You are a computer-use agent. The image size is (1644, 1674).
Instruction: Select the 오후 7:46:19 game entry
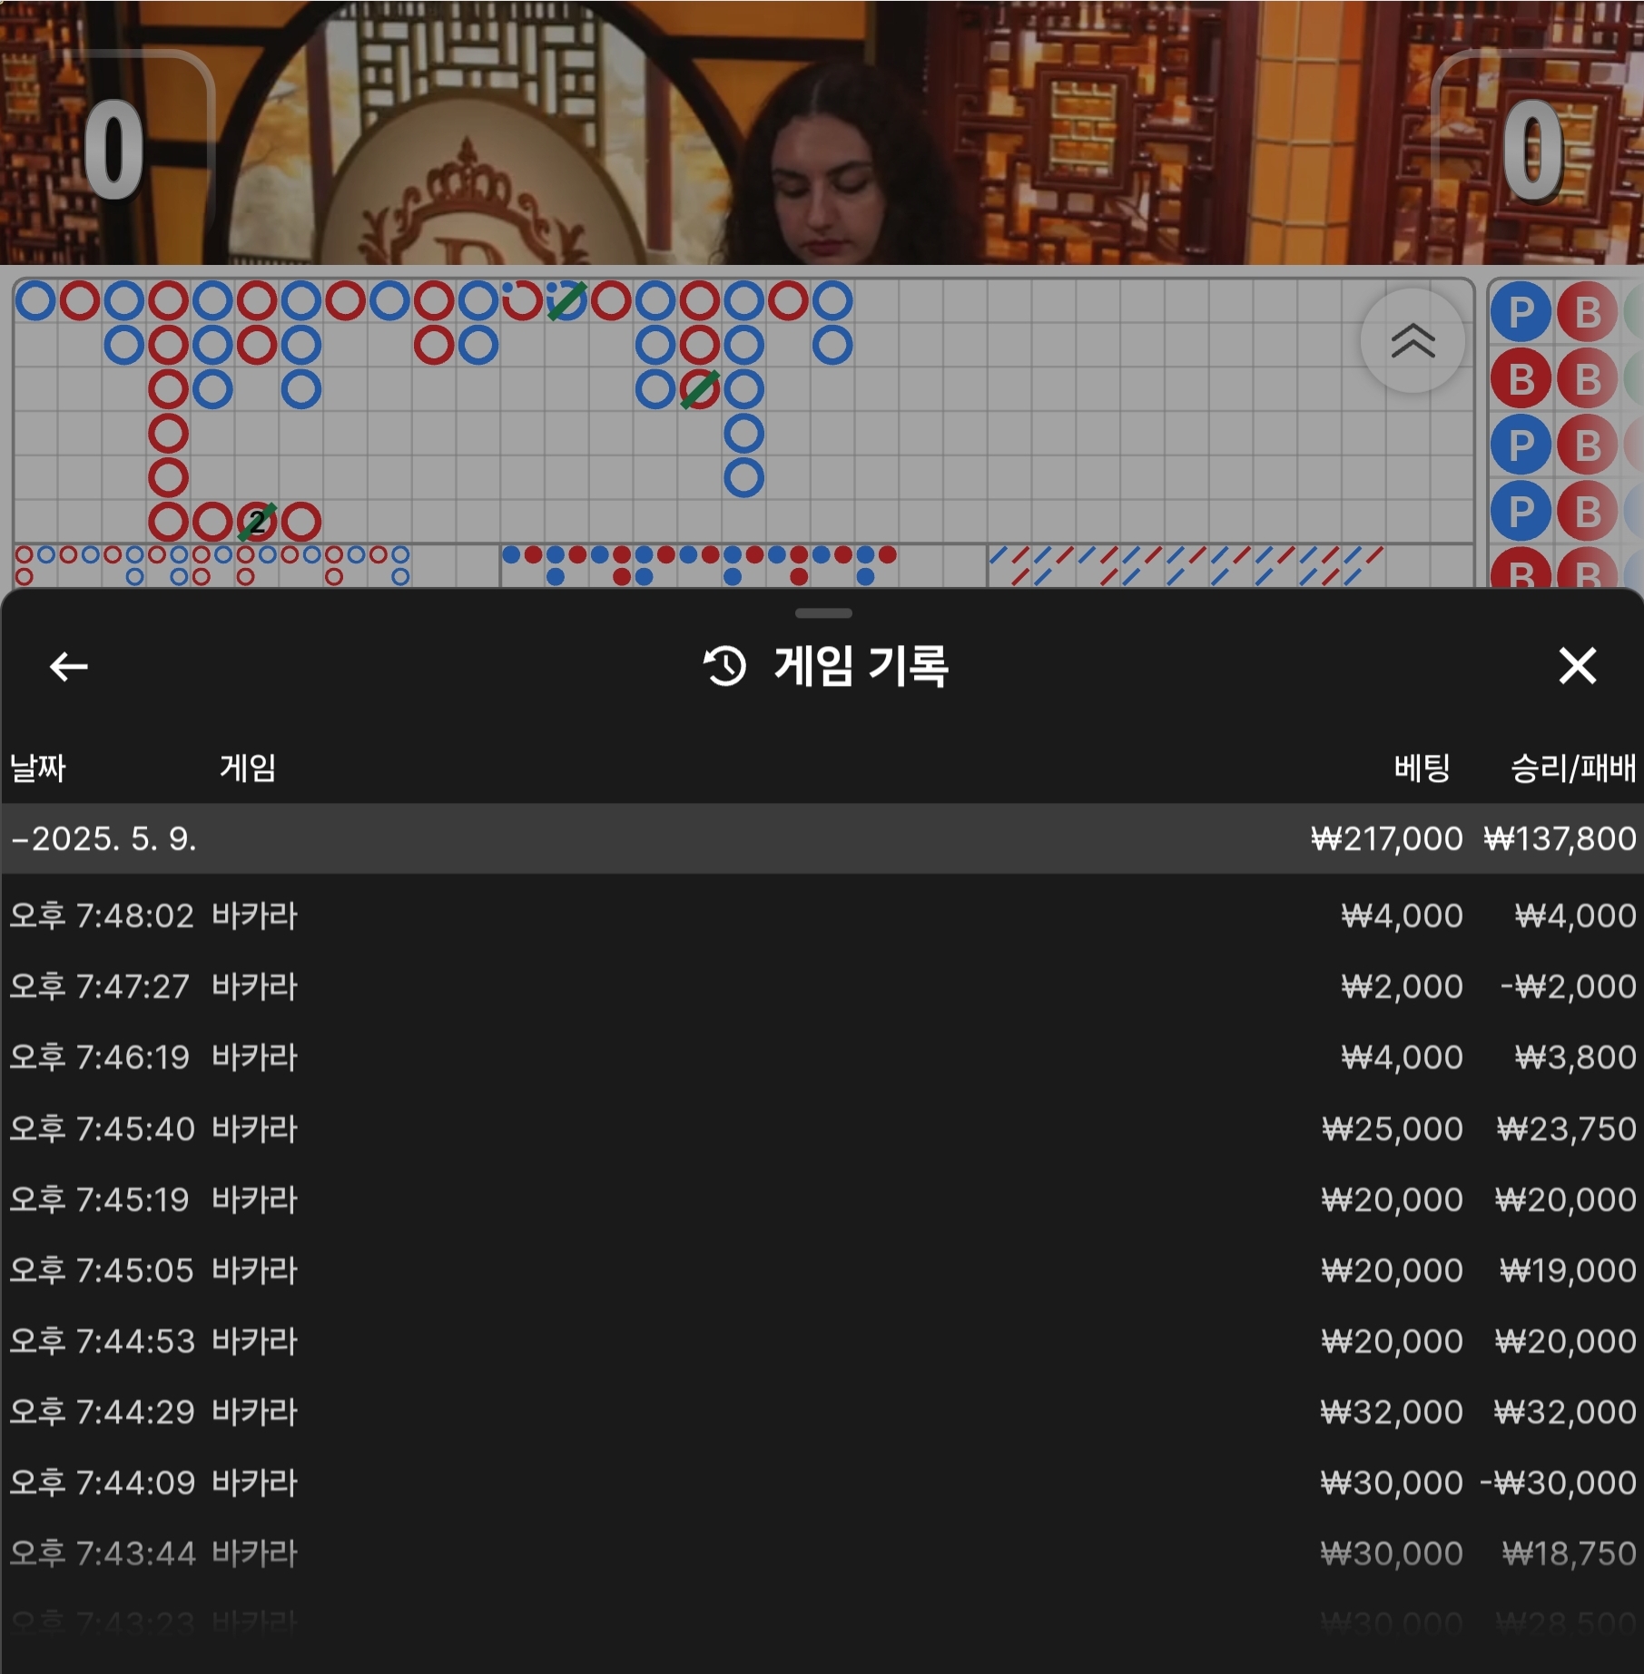tap(822, 1057)
